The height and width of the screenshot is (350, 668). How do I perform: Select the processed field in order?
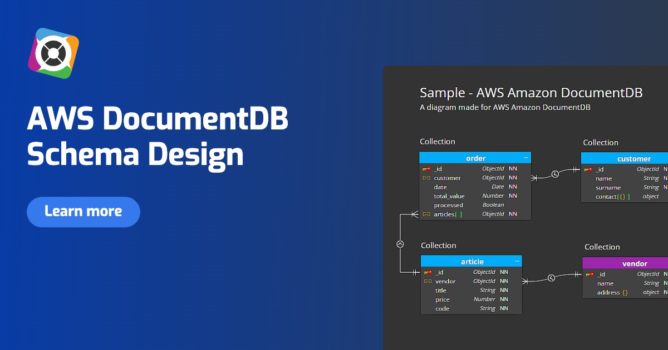(x=449, y=205)
